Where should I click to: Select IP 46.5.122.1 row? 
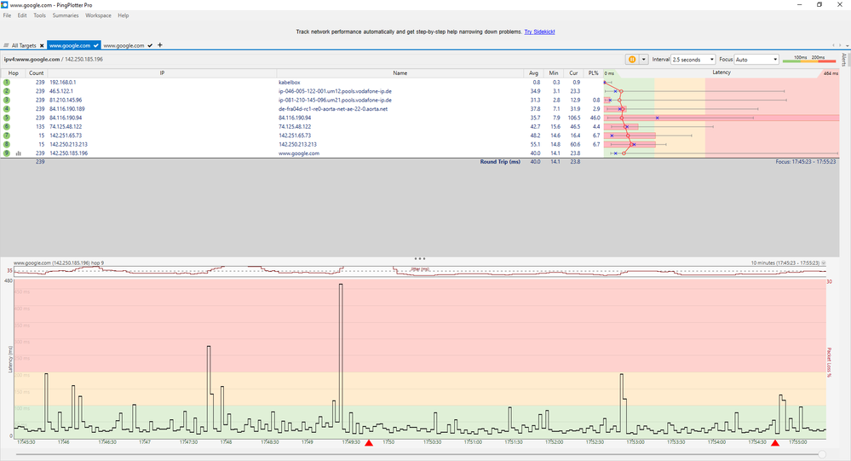coord(61,91)
